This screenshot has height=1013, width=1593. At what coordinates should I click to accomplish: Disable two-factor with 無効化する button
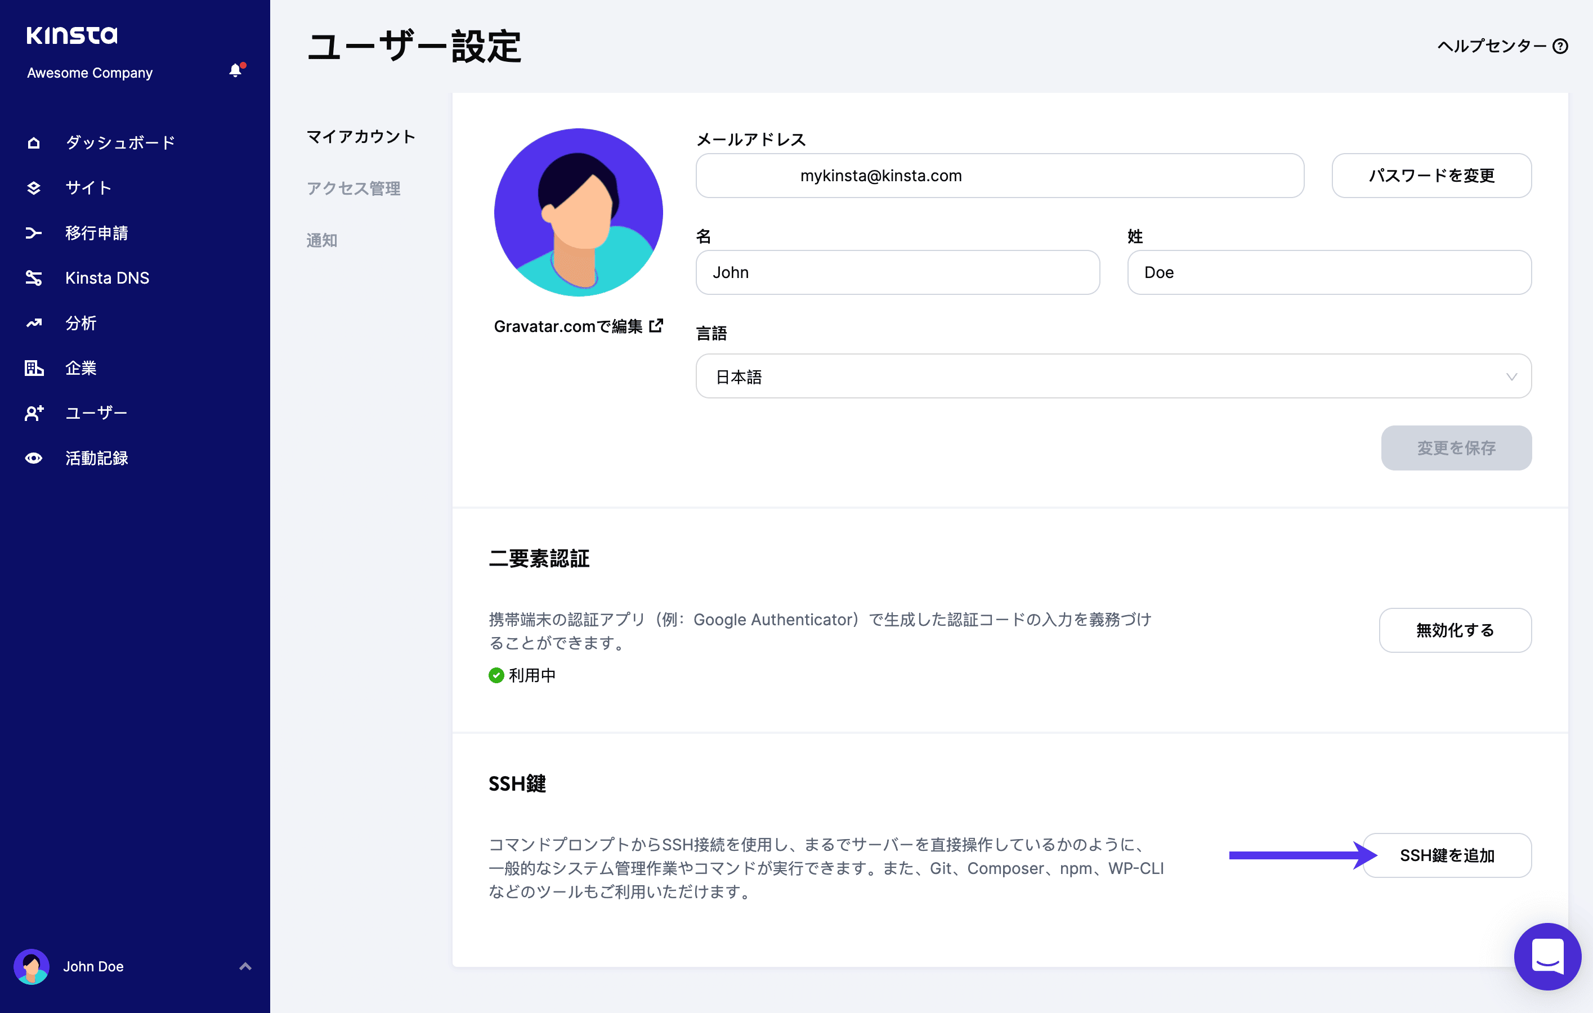(x=1456, y=630)
